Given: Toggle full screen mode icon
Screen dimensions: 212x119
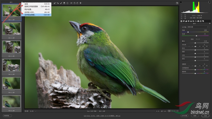Looking at the screenshot, I should (x=177, y=3).
